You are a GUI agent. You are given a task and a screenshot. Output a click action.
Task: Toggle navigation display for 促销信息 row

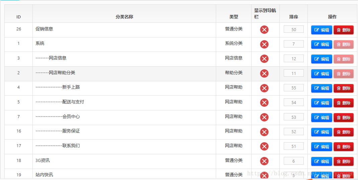[x=264, y=30]
